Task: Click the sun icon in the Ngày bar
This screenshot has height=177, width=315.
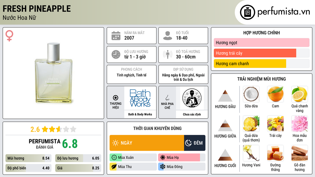Action: (116, 143)
